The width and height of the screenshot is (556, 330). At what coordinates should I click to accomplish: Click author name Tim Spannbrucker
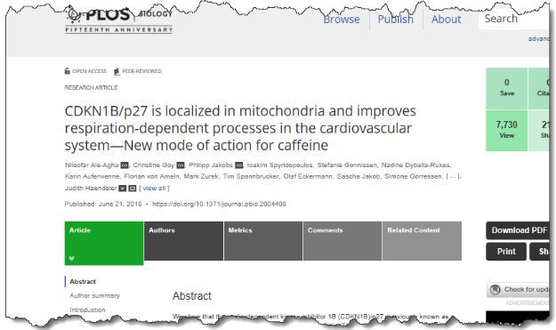click(x=251, y=176)
